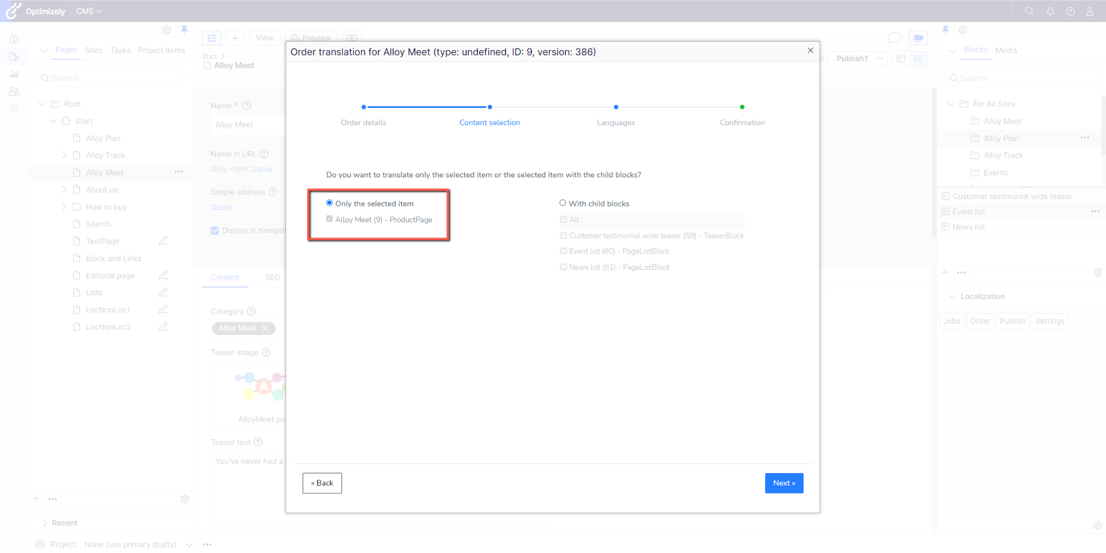Expand the Recent section

[x=44, y=523]
